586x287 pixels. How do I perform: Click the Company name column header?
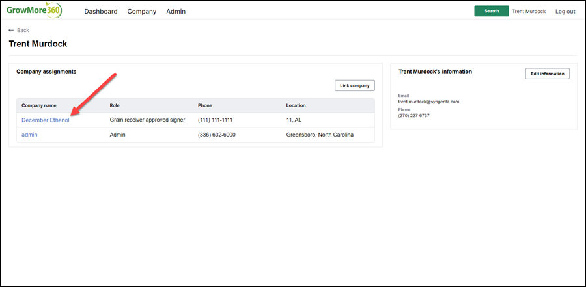[39, 106]
